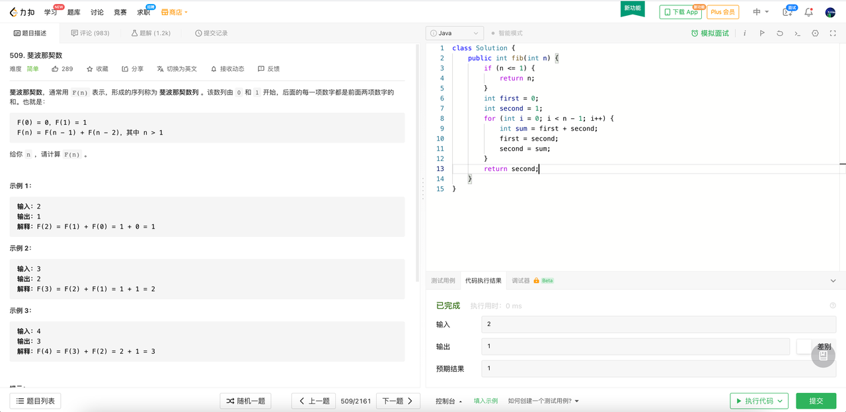Click the Plus 会员 button
The image size is (846, 412).
723,12
